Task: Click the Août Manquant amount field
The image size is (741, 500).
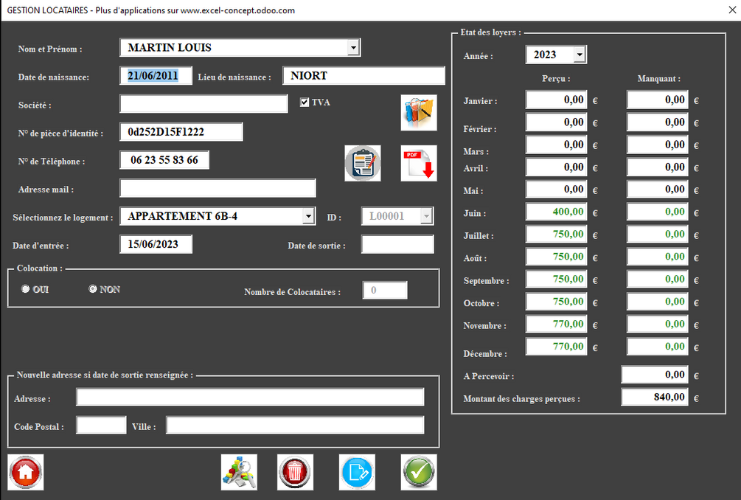Action: click(x=658, y=257)
